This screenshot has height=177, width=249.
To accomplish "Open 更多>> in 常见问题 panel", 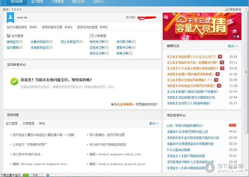I will click(154, 124).
